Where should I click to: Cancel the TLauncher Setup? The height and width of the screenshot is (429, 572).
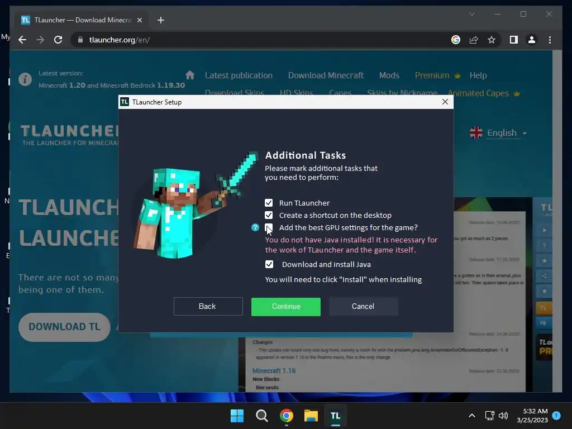363,307
